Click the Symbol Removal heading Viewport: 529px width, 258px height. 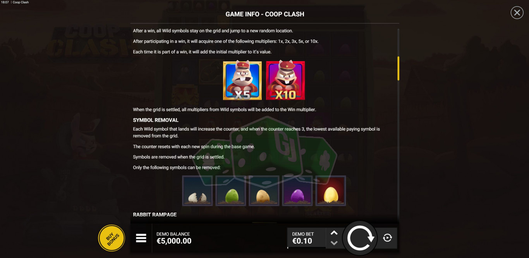click(156, 120)
